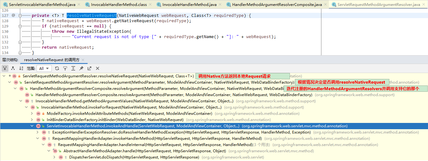Collapse the RequestMappingHandlerAdapter.handleInternal node
The image size is (428, 161).
43,145
